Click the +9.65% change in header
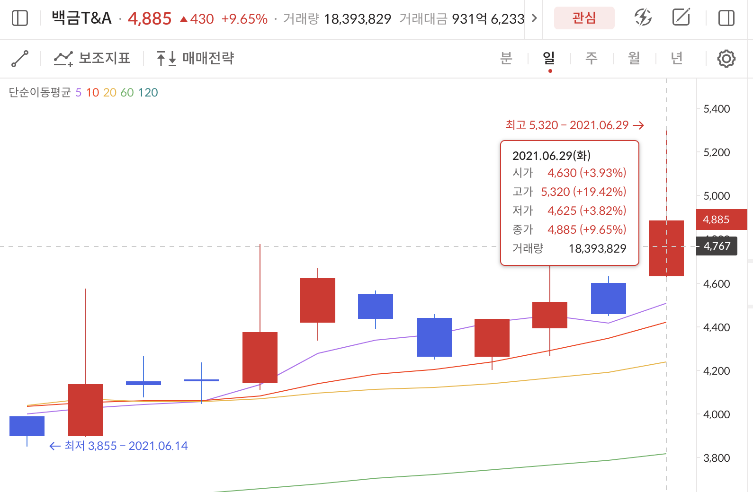The width and height of the screenshot is (753, 492). (x=244, y=19)
